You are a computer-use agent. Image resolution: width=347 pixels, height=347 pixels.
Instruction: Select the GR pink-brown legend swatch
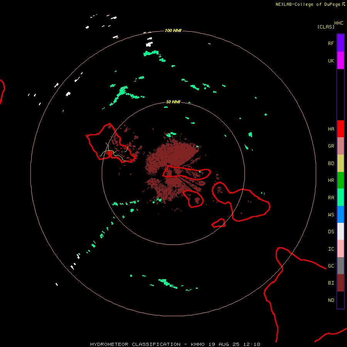point(340,146)
